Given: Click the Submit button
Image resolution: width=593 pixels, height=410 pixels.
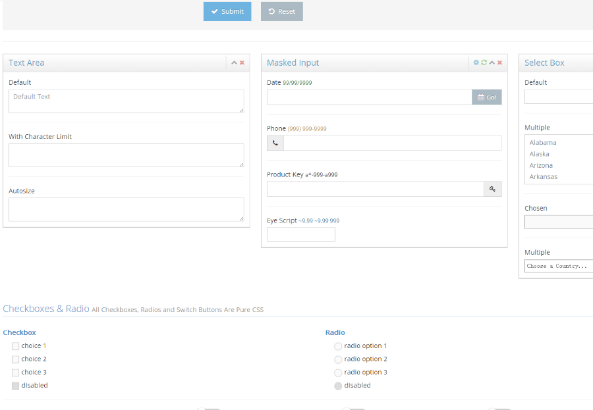Looking at the screenshot, I should click(x=227, y=11).
